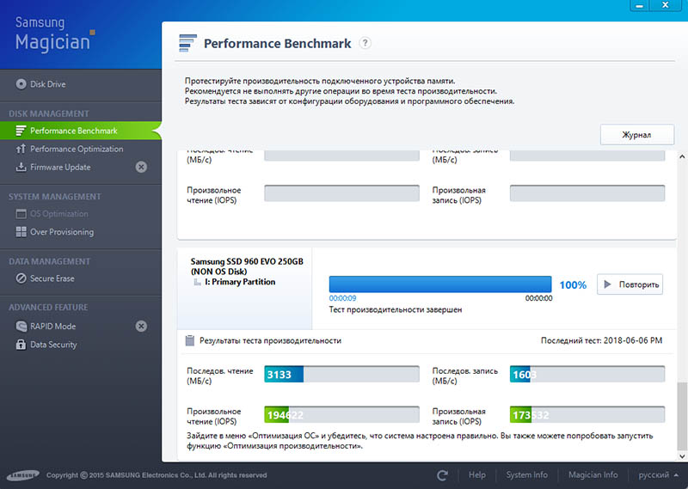Click the scroll down arrow of results list

click(x=682, y=456)
